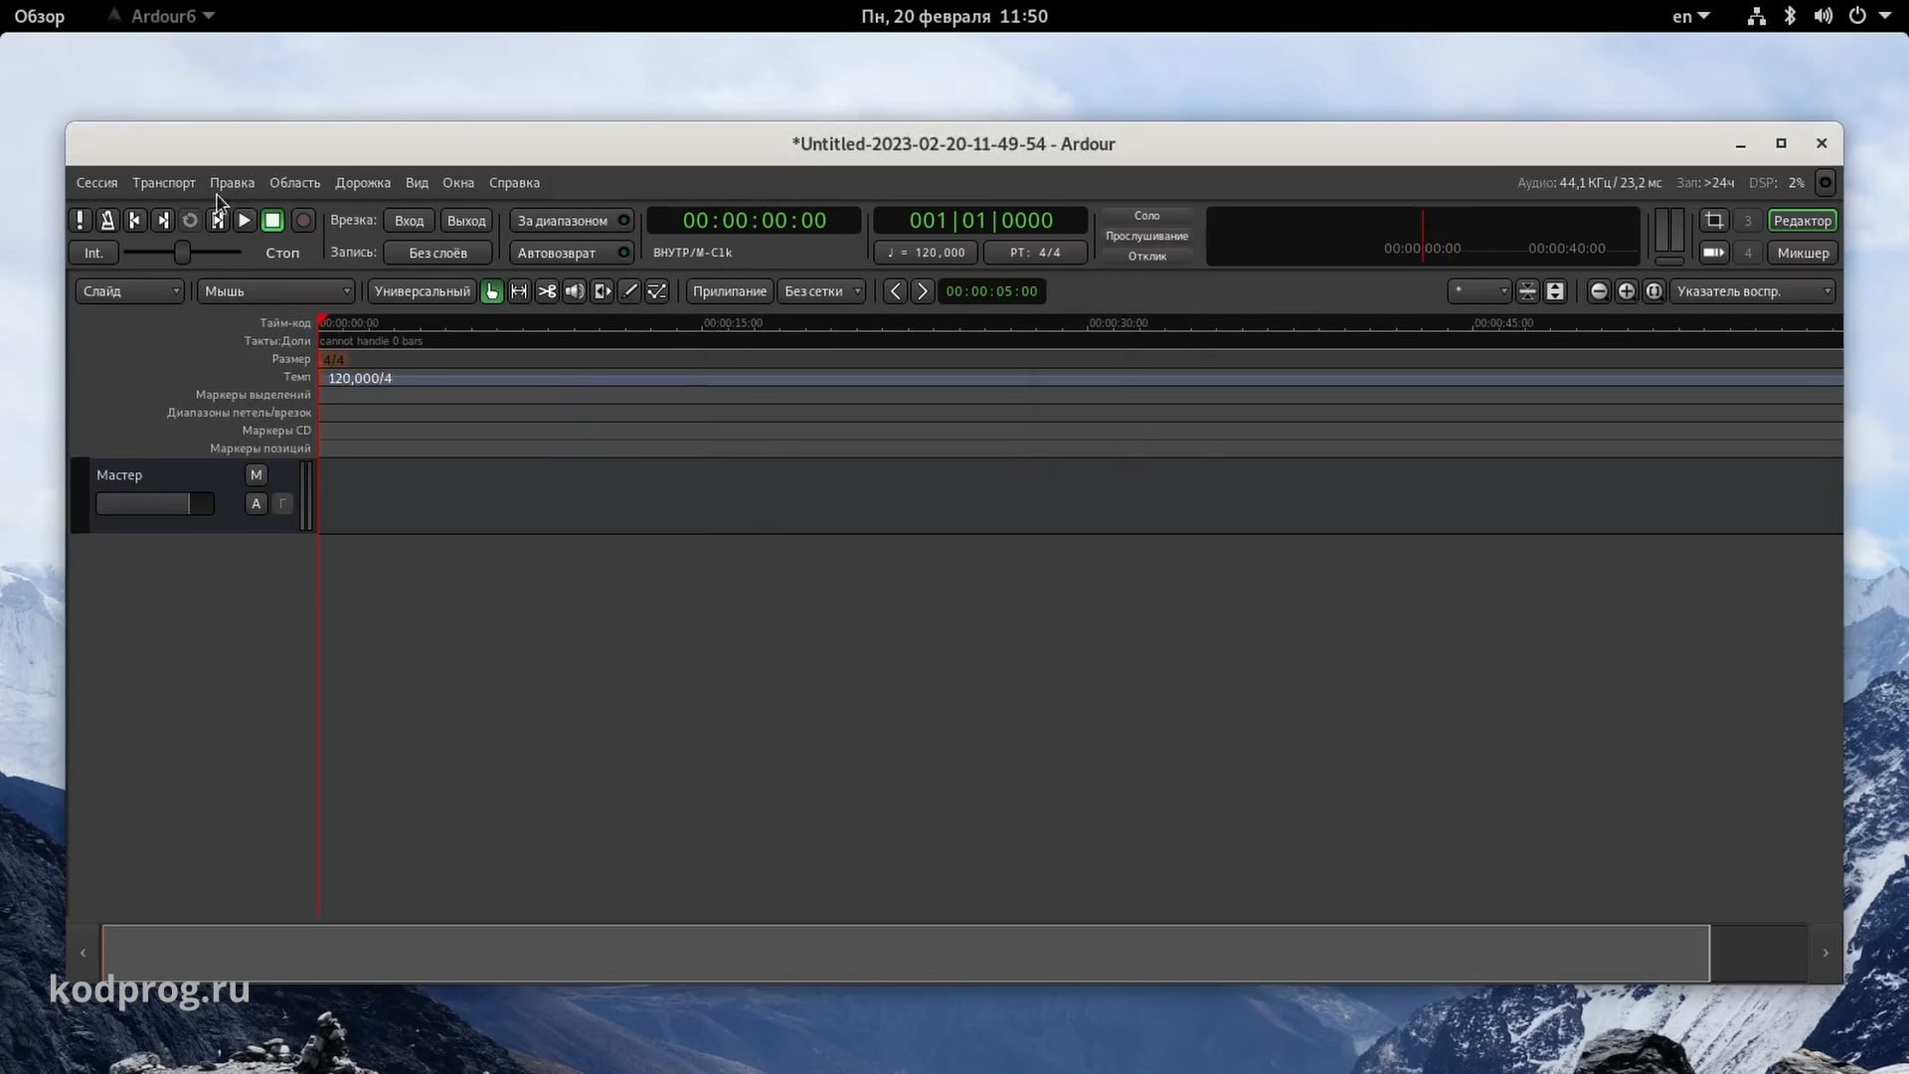Open the visible tracks asterisk dropdown
This screenshot has width=1909, height=1074.
pyautogui.click(x=1478, y=291)
